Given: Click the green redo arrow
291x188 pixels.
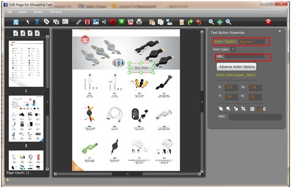Looking at the screenshot, I should [x=190, y=22].
